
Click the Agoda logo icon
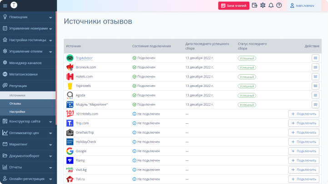tap(70, 95)
